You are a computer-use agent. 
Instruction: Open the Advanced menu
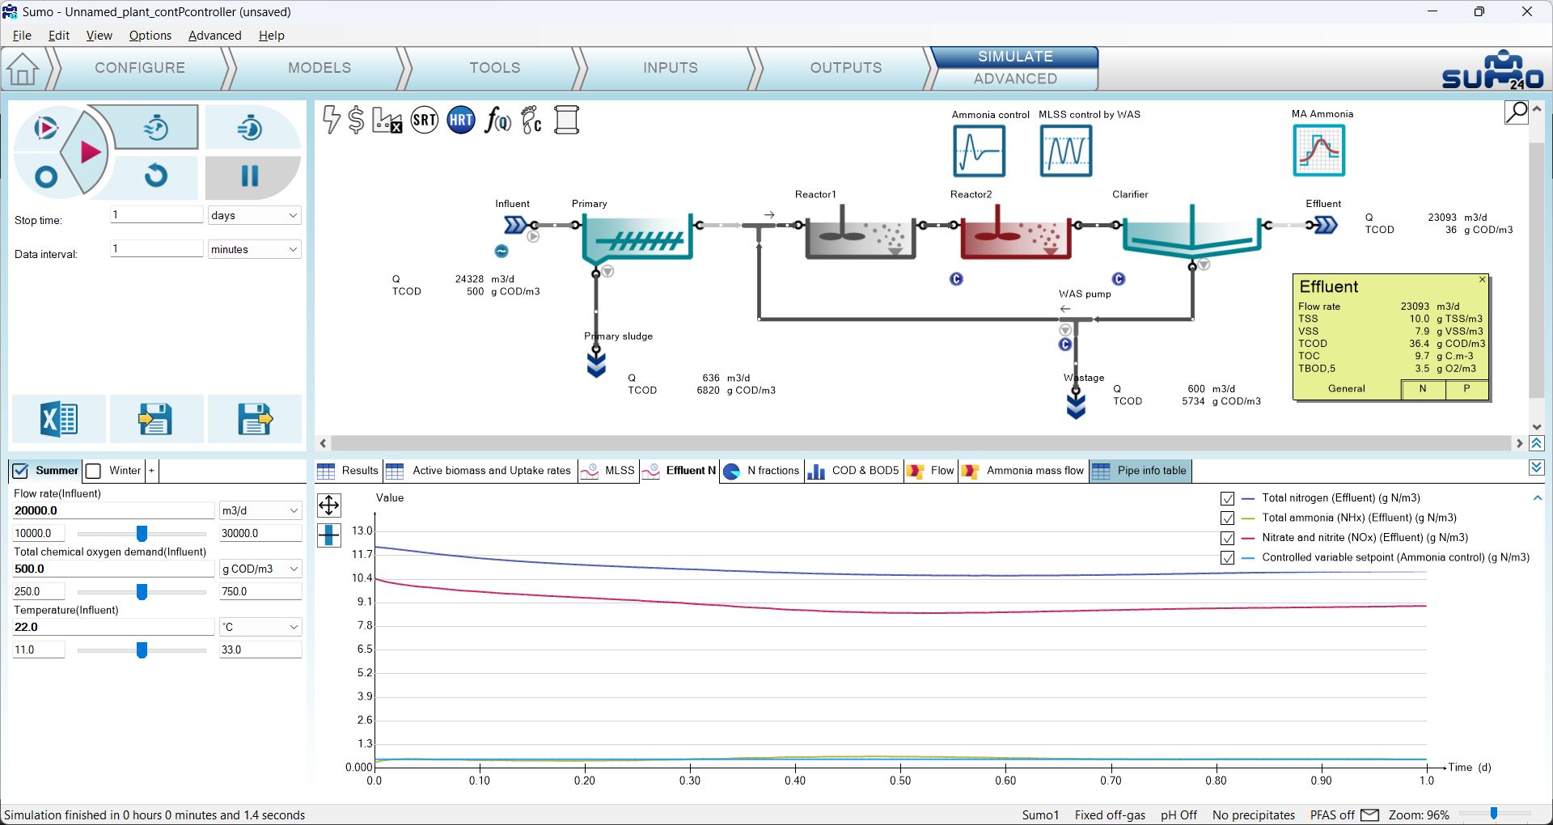tap(215, 36)
